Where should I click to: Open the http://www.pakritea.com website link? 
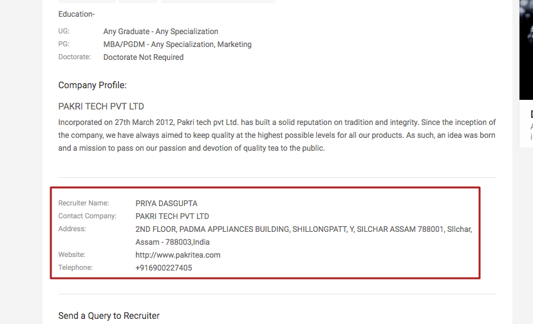pyautogui.click(x=178, y=255)
